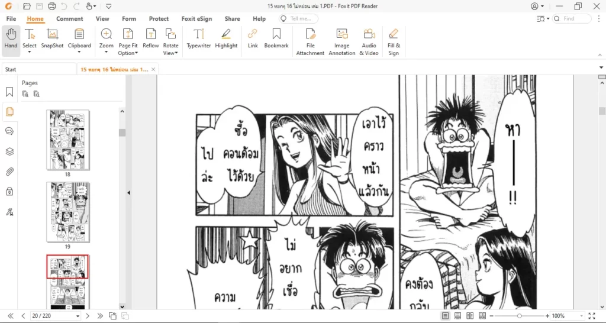Switch to the Comment tab
The width and height of the screenshot is (606, 323).
(x=70, y=18)
